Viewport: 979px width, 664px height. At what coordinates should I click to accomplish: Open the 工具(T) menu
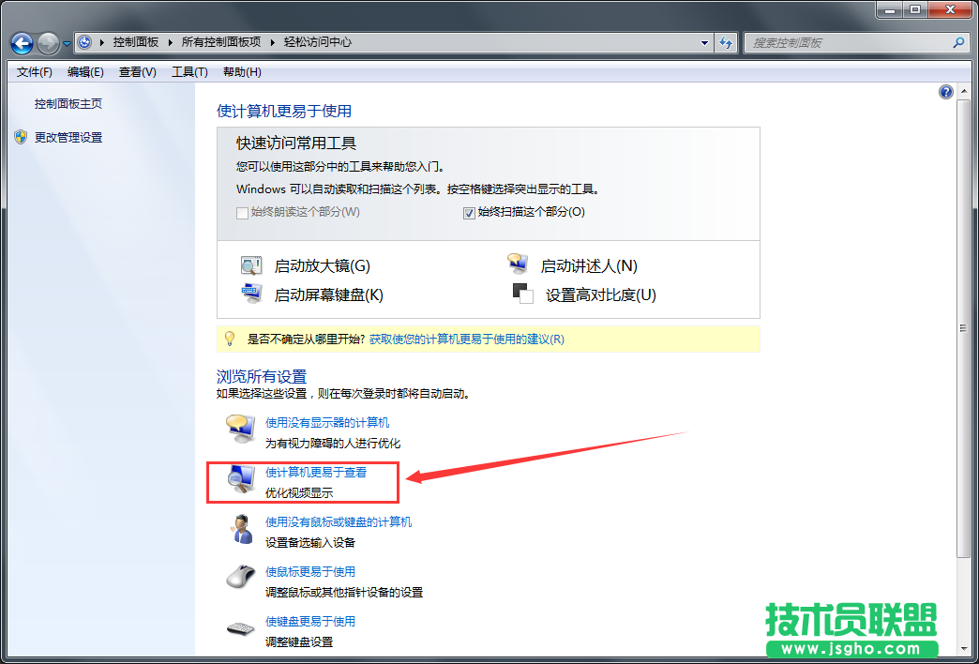[x=188, y=71]
